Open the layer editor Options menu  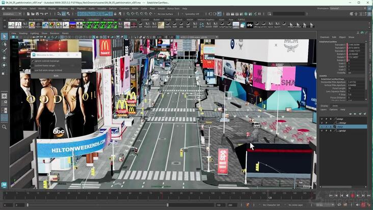point(334,110)
